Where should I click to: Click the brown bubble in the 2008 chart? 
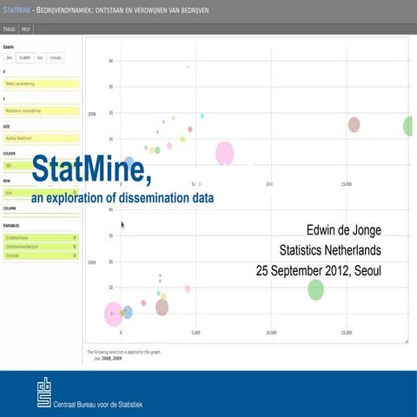coord(354,125)
